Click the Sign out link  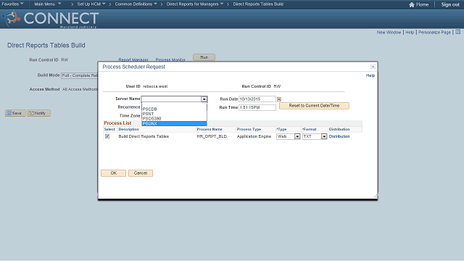pyautogui.click(x=450, y=4)
